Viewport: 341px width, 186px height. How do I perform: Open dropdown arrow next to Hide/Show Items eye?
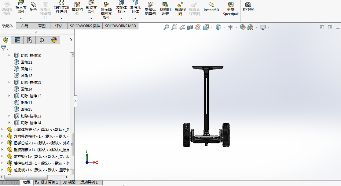[236, 28]
